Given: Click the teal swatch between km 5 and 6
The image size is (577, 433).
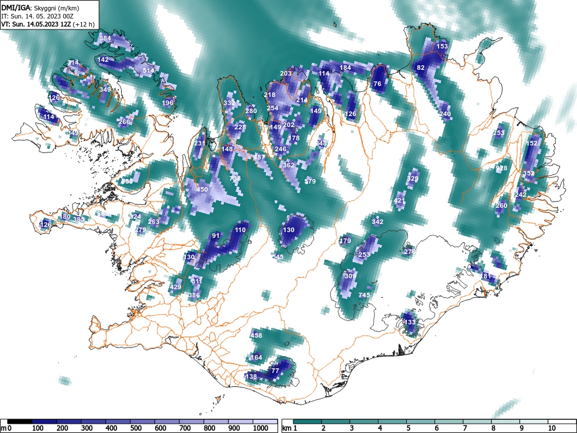Looking at the screenshot, I should 421,421.
